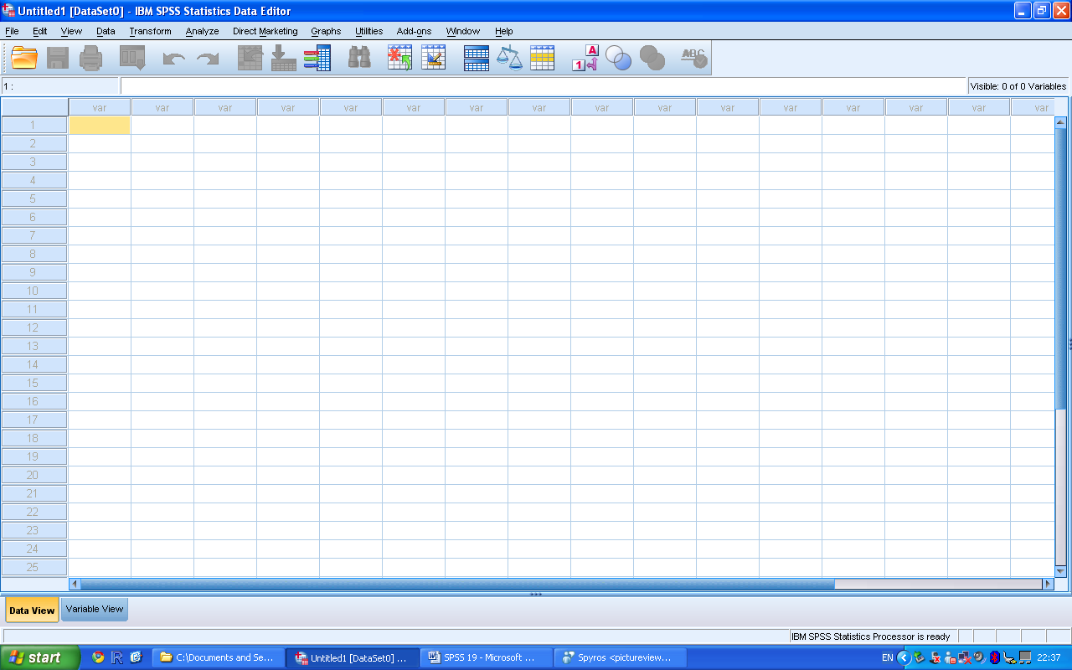Click the C:\Documents and Se... taskbar button
Screen dimensions: 1072x670
tap(218, 657)
